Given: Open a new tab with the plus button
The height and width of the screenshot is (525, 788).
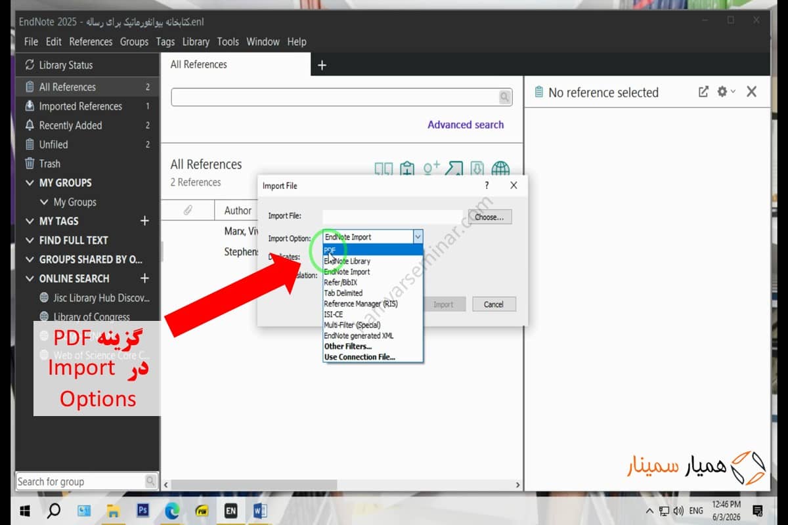Looking at the screenshot, I should (322, 65).
